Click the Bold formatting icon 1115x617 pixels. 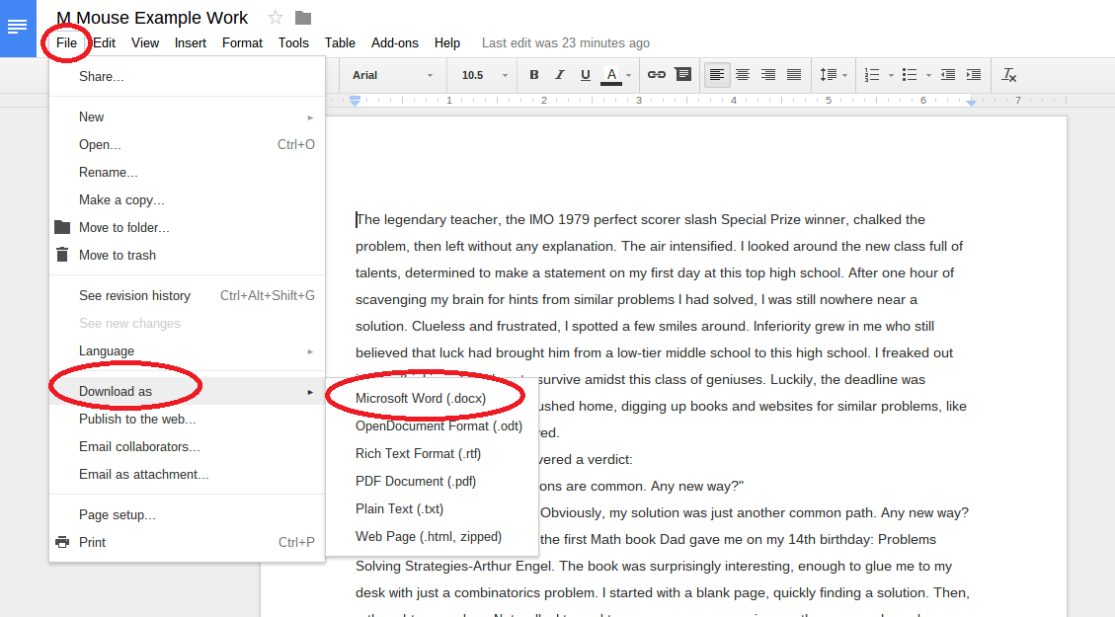534,75
